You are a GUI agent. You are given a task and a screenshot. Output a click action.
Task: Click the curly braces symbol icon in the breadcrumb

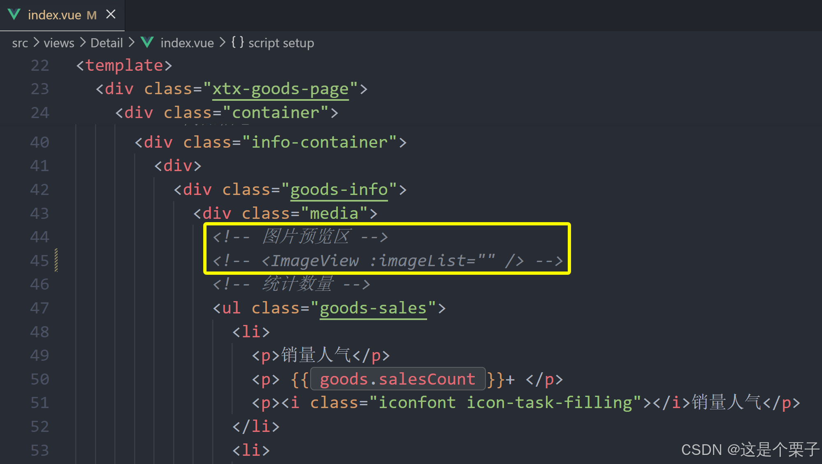tap(237, 42)
